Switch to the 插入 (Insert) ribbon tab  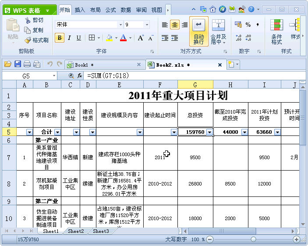pos(80,10)
